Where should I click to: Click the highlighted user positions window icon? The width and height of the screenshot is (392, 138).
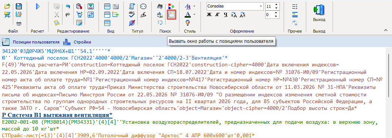[171, 15]
